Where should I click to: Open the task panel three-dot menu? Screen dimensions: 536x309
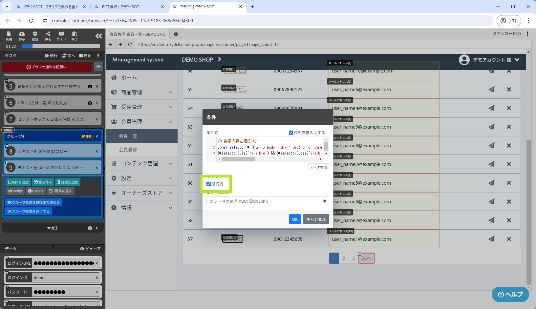98,55
